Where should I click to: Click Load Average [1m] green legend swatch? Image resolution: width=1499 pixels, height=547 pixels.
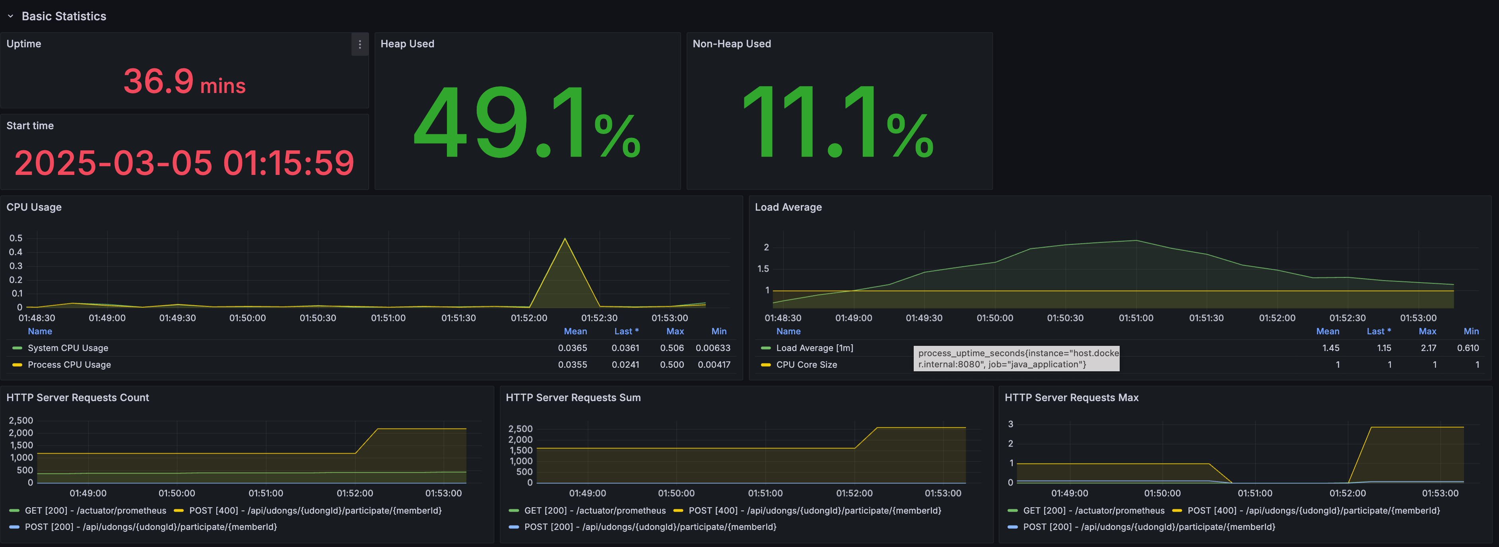point(766,348)
